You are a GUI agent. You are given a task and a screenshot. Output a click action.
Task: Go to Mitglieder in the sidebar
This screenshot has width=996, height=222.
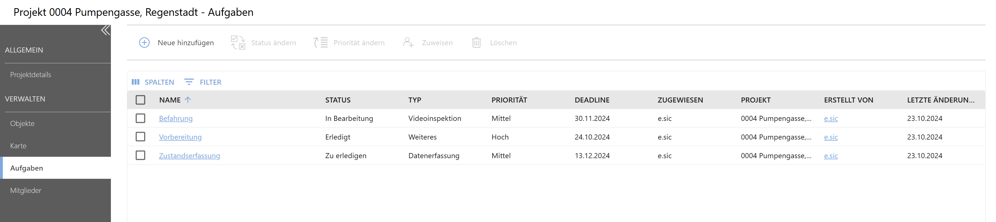(x=25, y=190)
